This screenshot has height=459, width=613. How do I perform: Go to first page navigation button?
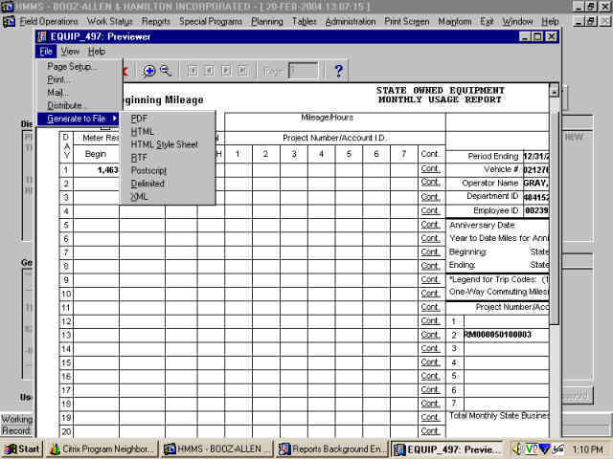193,71
